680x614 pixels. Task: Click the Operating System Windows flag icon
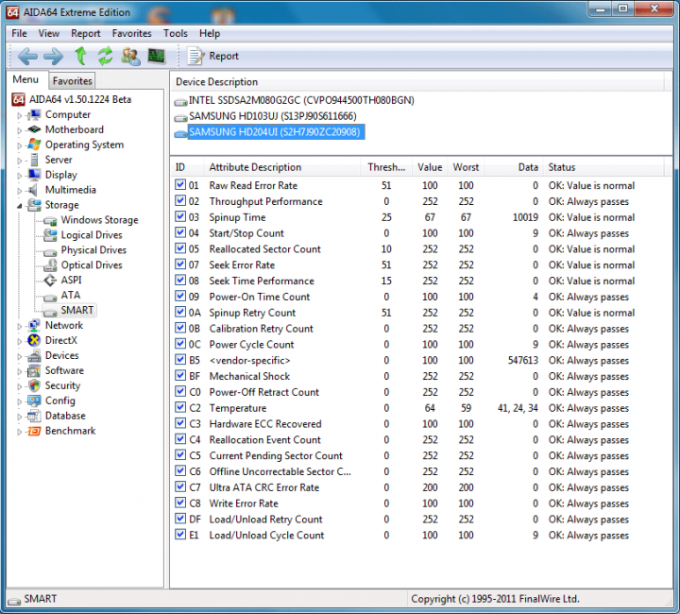point(34,145)
